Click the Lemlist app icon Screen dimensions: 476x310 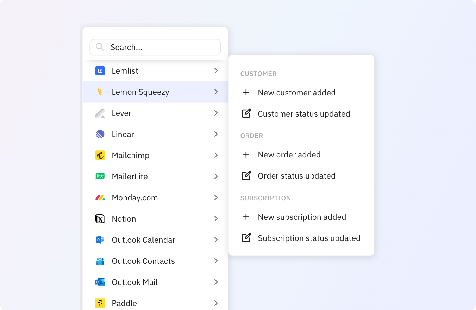[x=100, y=71]
